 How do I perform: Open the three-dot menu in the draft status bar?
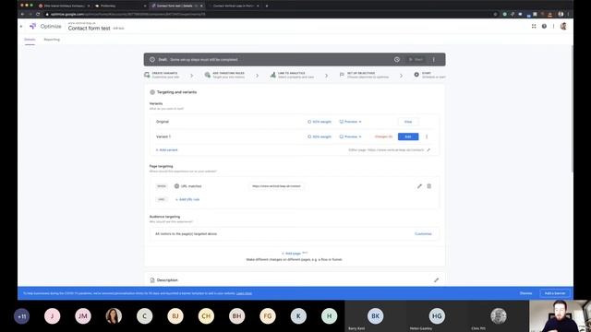(x=434, y=59)
